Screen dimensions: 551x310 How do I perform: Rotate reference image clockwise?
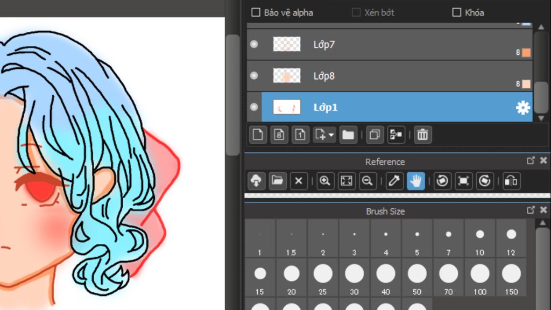(485, 181)
